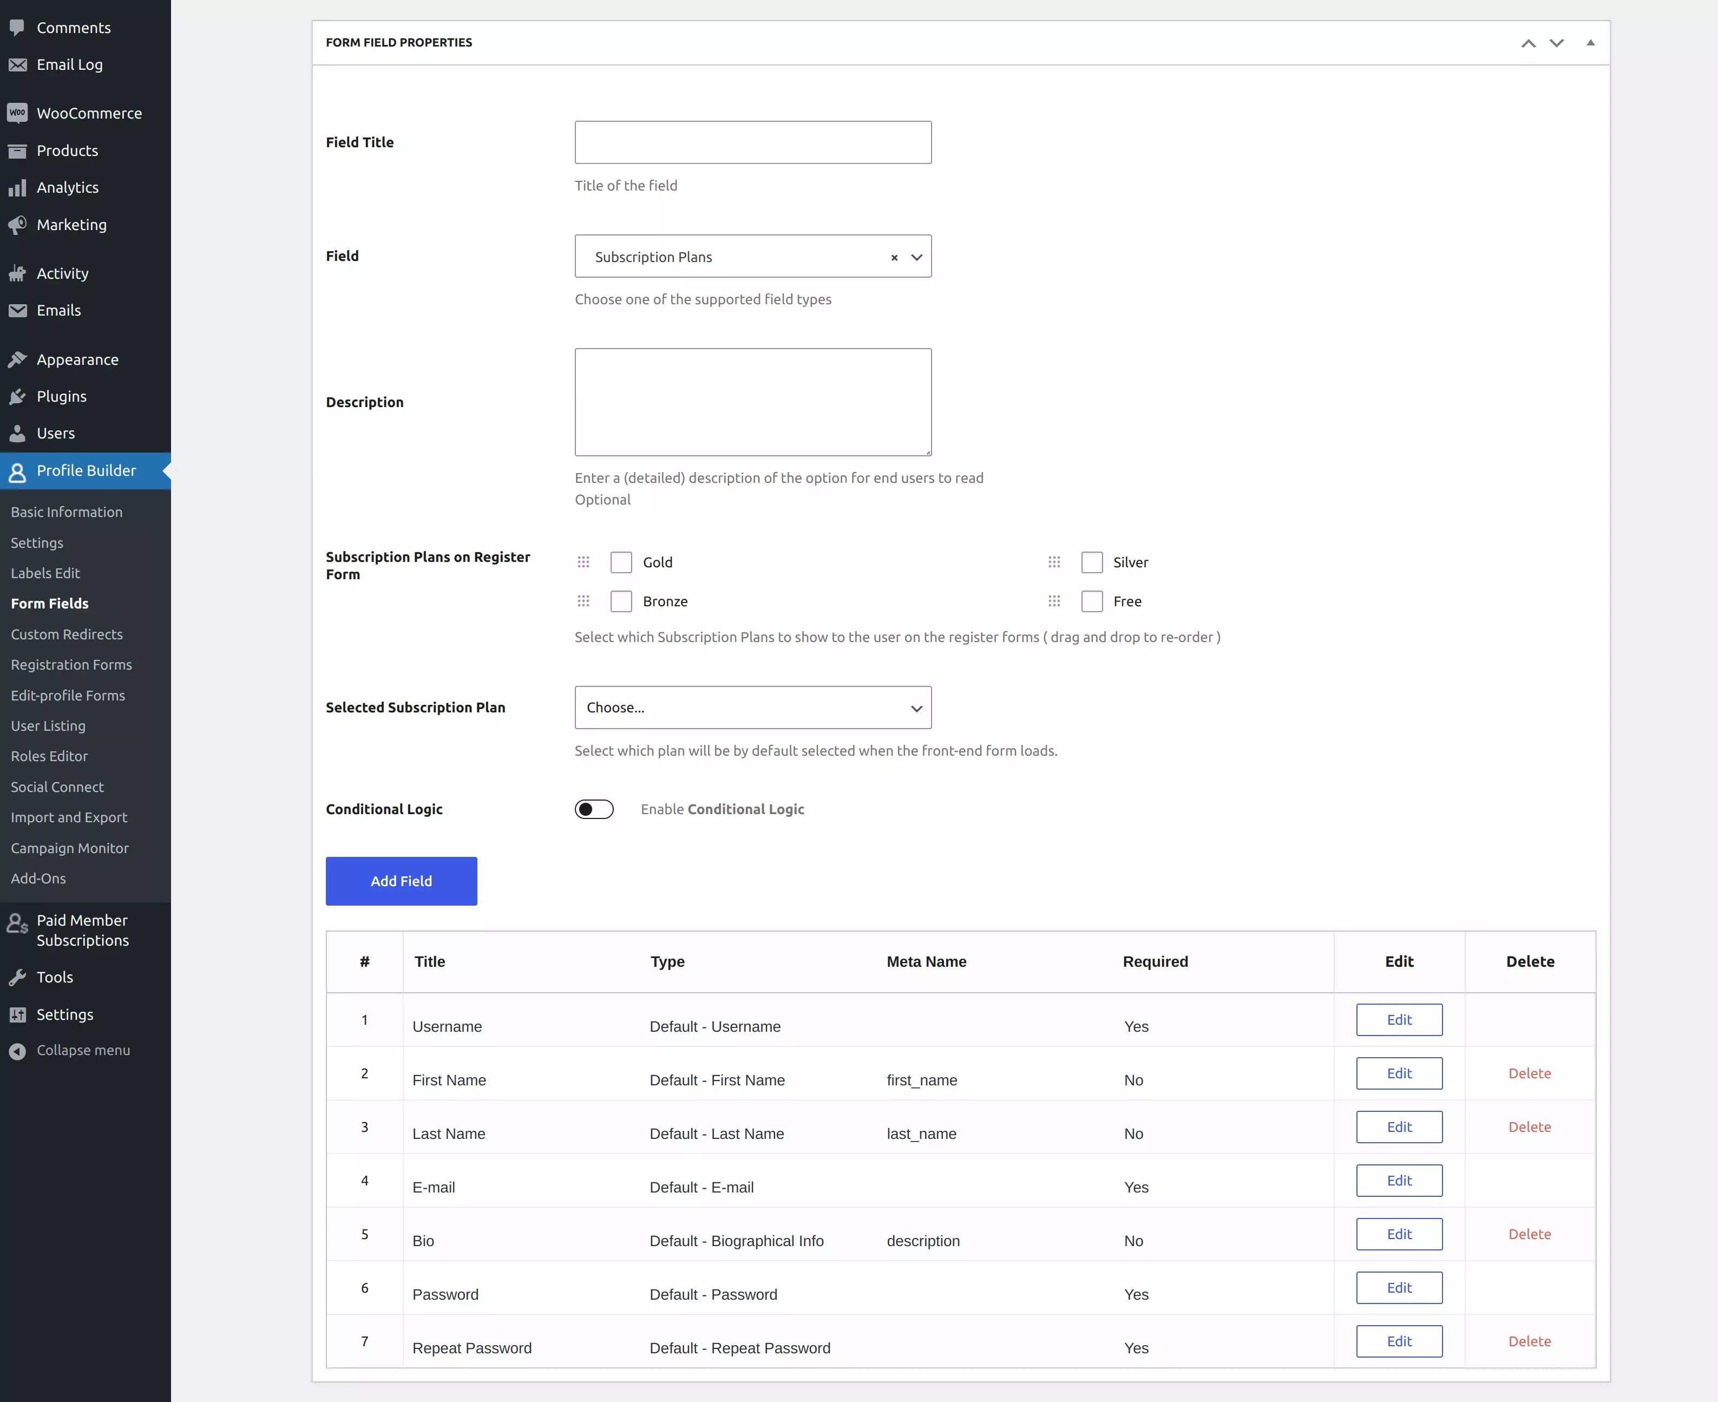The height and width of the screenshot is (1402, 1718).
Task: Click the Field Title text input
Action: pos(752,142)
